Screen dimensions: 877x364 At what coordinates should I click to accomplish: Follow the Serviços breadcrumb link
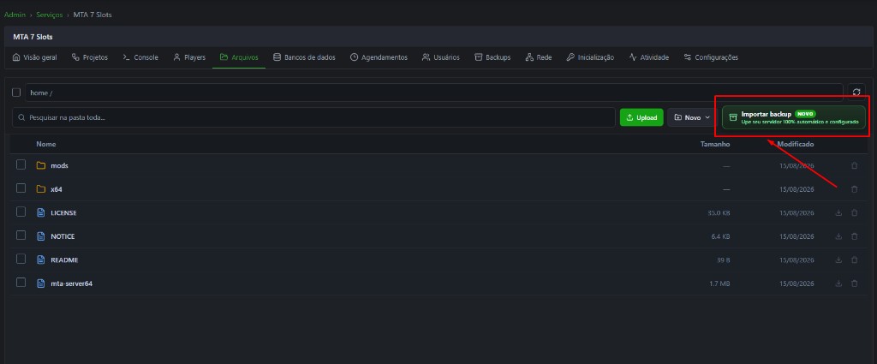49,15
